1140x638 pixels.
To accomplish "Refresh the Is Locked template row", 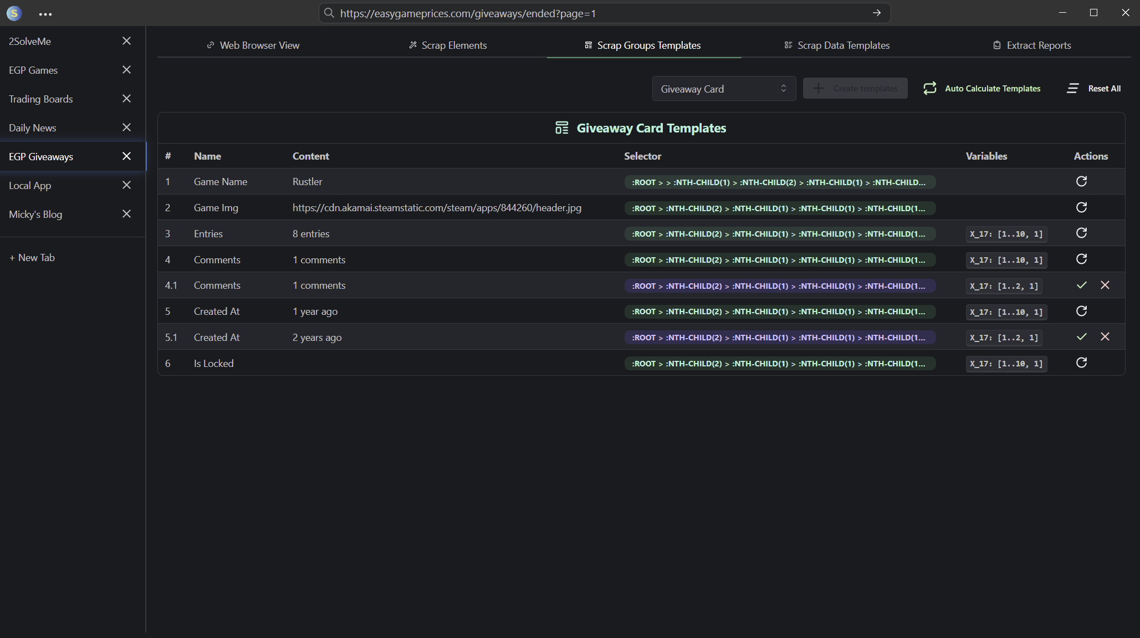I will click(x=1081, y=363).
